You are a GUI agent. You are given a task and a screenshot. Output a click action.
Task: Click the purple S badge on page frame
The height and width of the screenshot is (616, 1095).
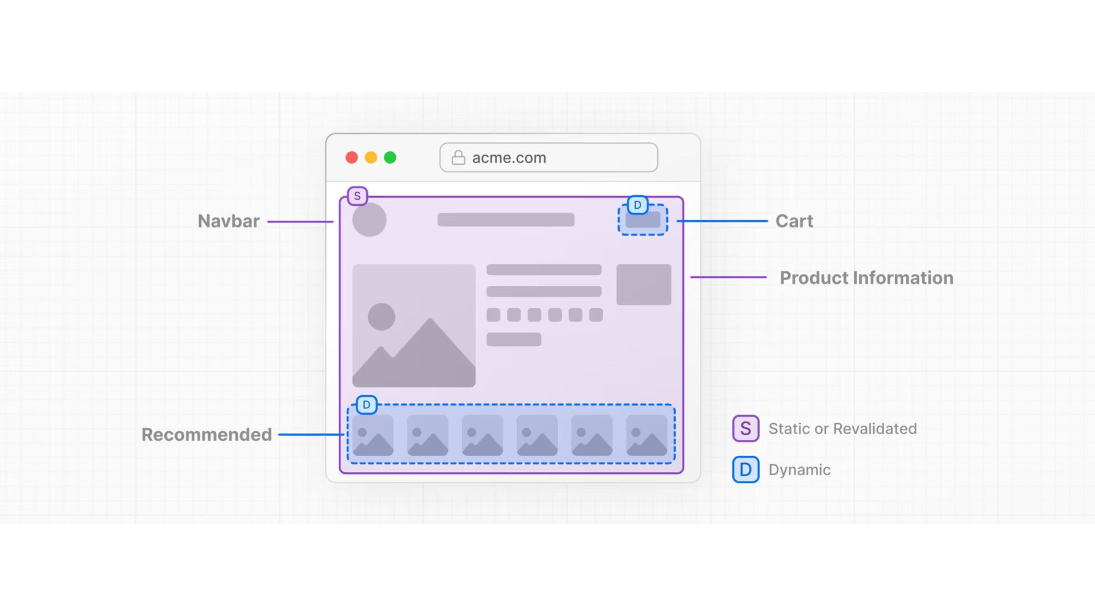pos(357,196)
